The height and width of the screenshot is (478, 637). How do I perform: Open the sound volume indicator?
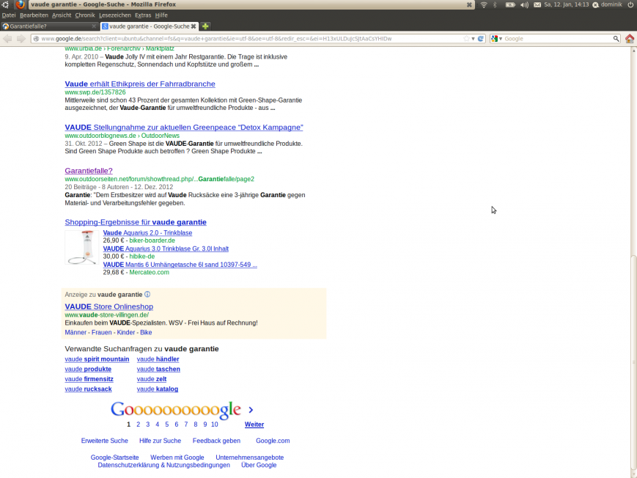[x=524, y=4]
